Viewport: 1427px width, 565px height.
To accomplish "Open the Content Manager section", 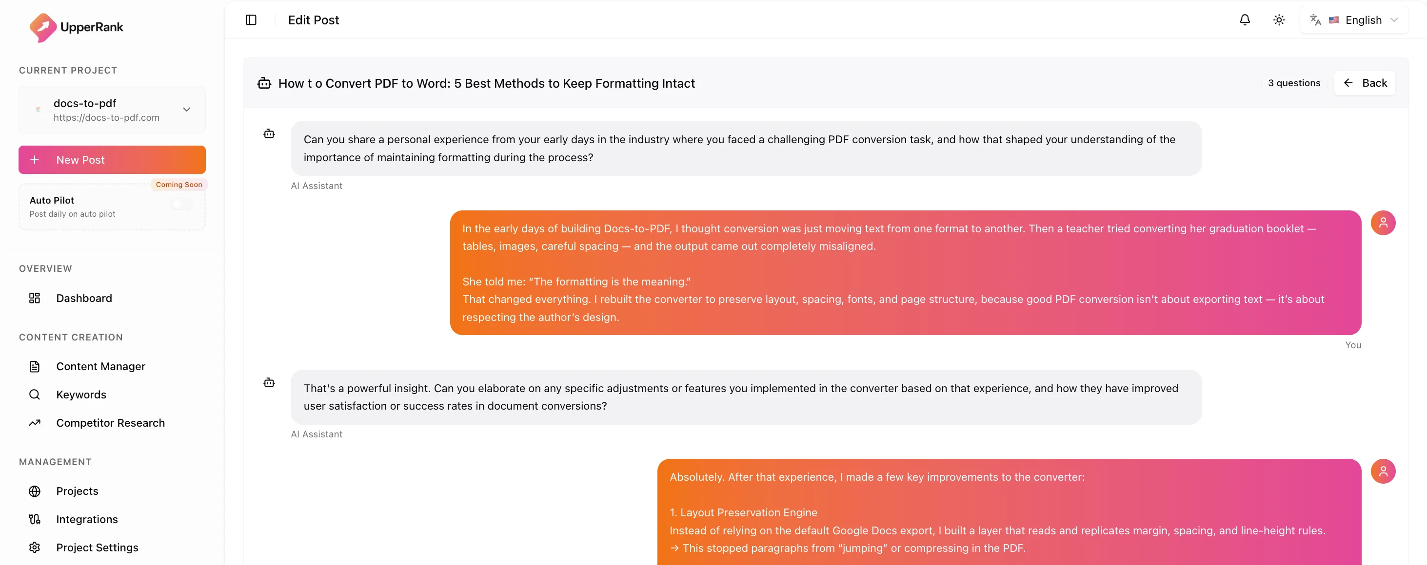I will 100,366.
